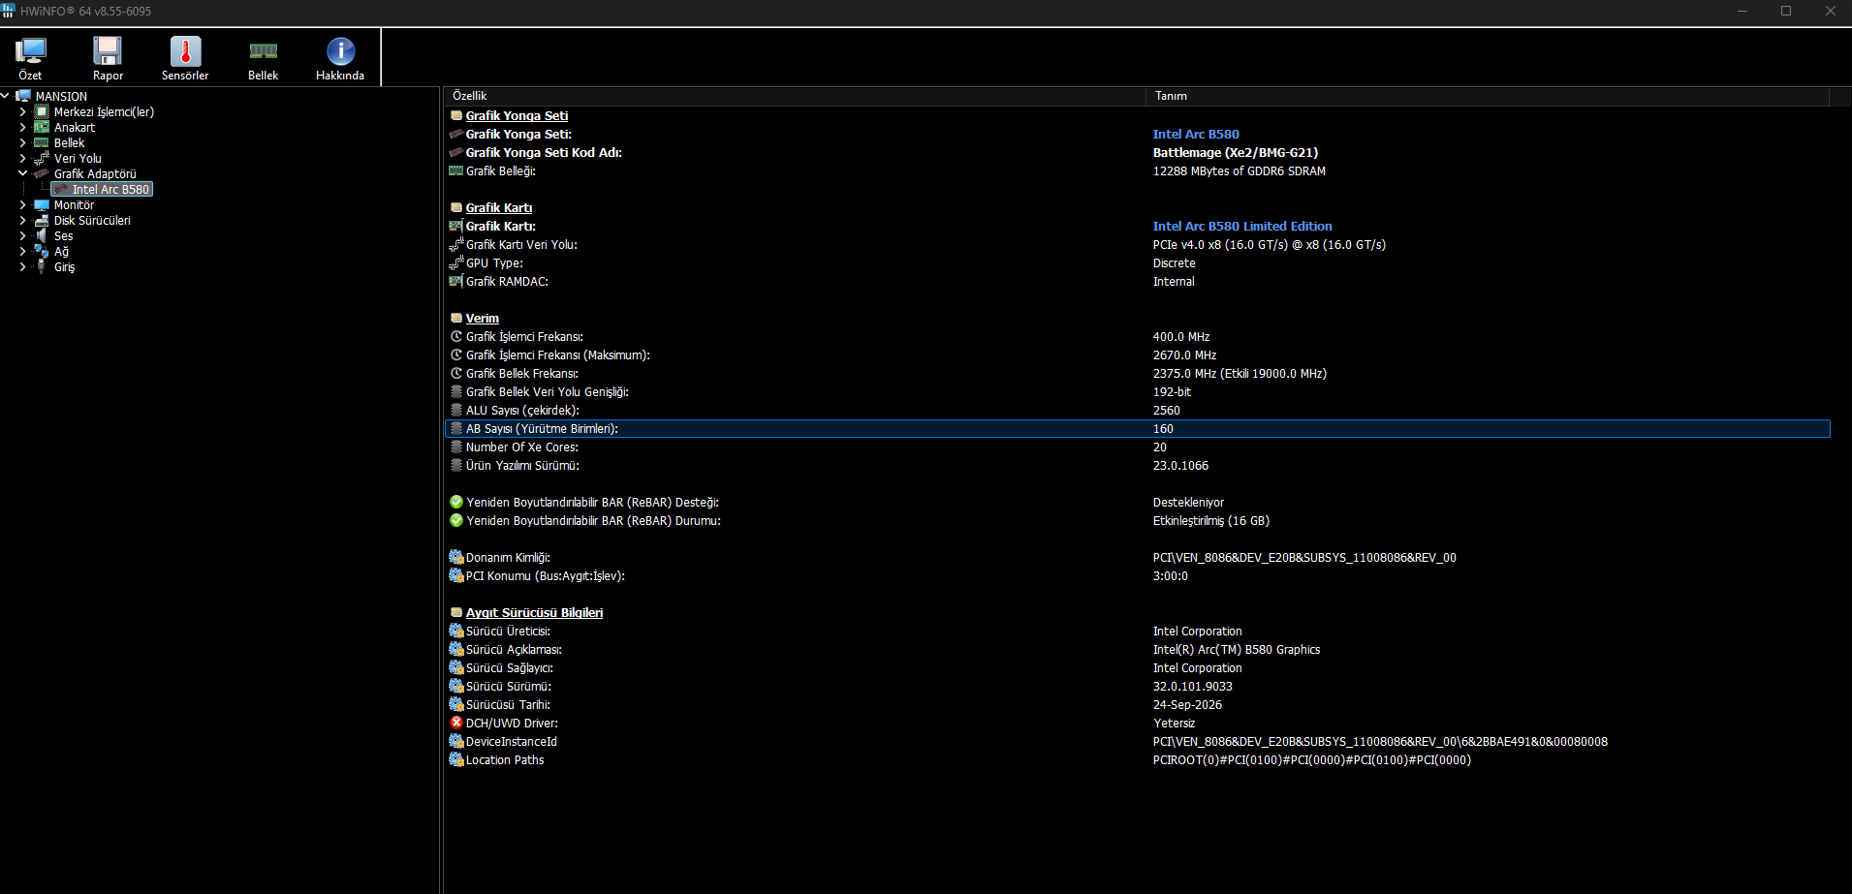Click the PCI Konumu value 3:00:0
Image resolution: width=1852 pixels, height=894 pixels.
tap(1170, 576)
